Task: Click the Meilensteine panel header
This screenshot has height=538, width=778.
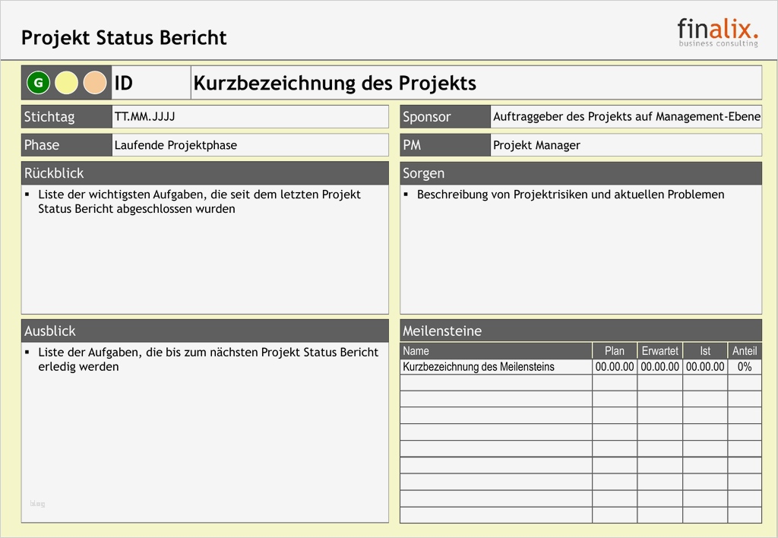Action: (x=579, y=330)
